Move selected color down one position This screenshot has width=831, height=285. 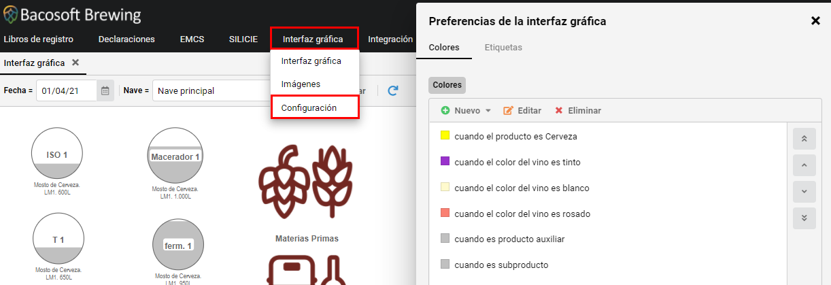tap(804, 191)
